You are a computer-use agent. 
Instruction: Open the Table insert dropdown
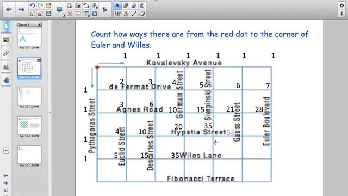pyautogui.click(x=86, y=14)
